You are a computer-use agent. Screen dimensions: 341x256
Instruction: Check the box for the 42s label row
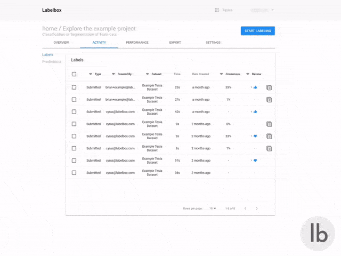[74, 111]
